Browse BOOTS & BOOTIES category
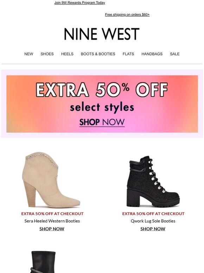 click(x=98, y=54)
